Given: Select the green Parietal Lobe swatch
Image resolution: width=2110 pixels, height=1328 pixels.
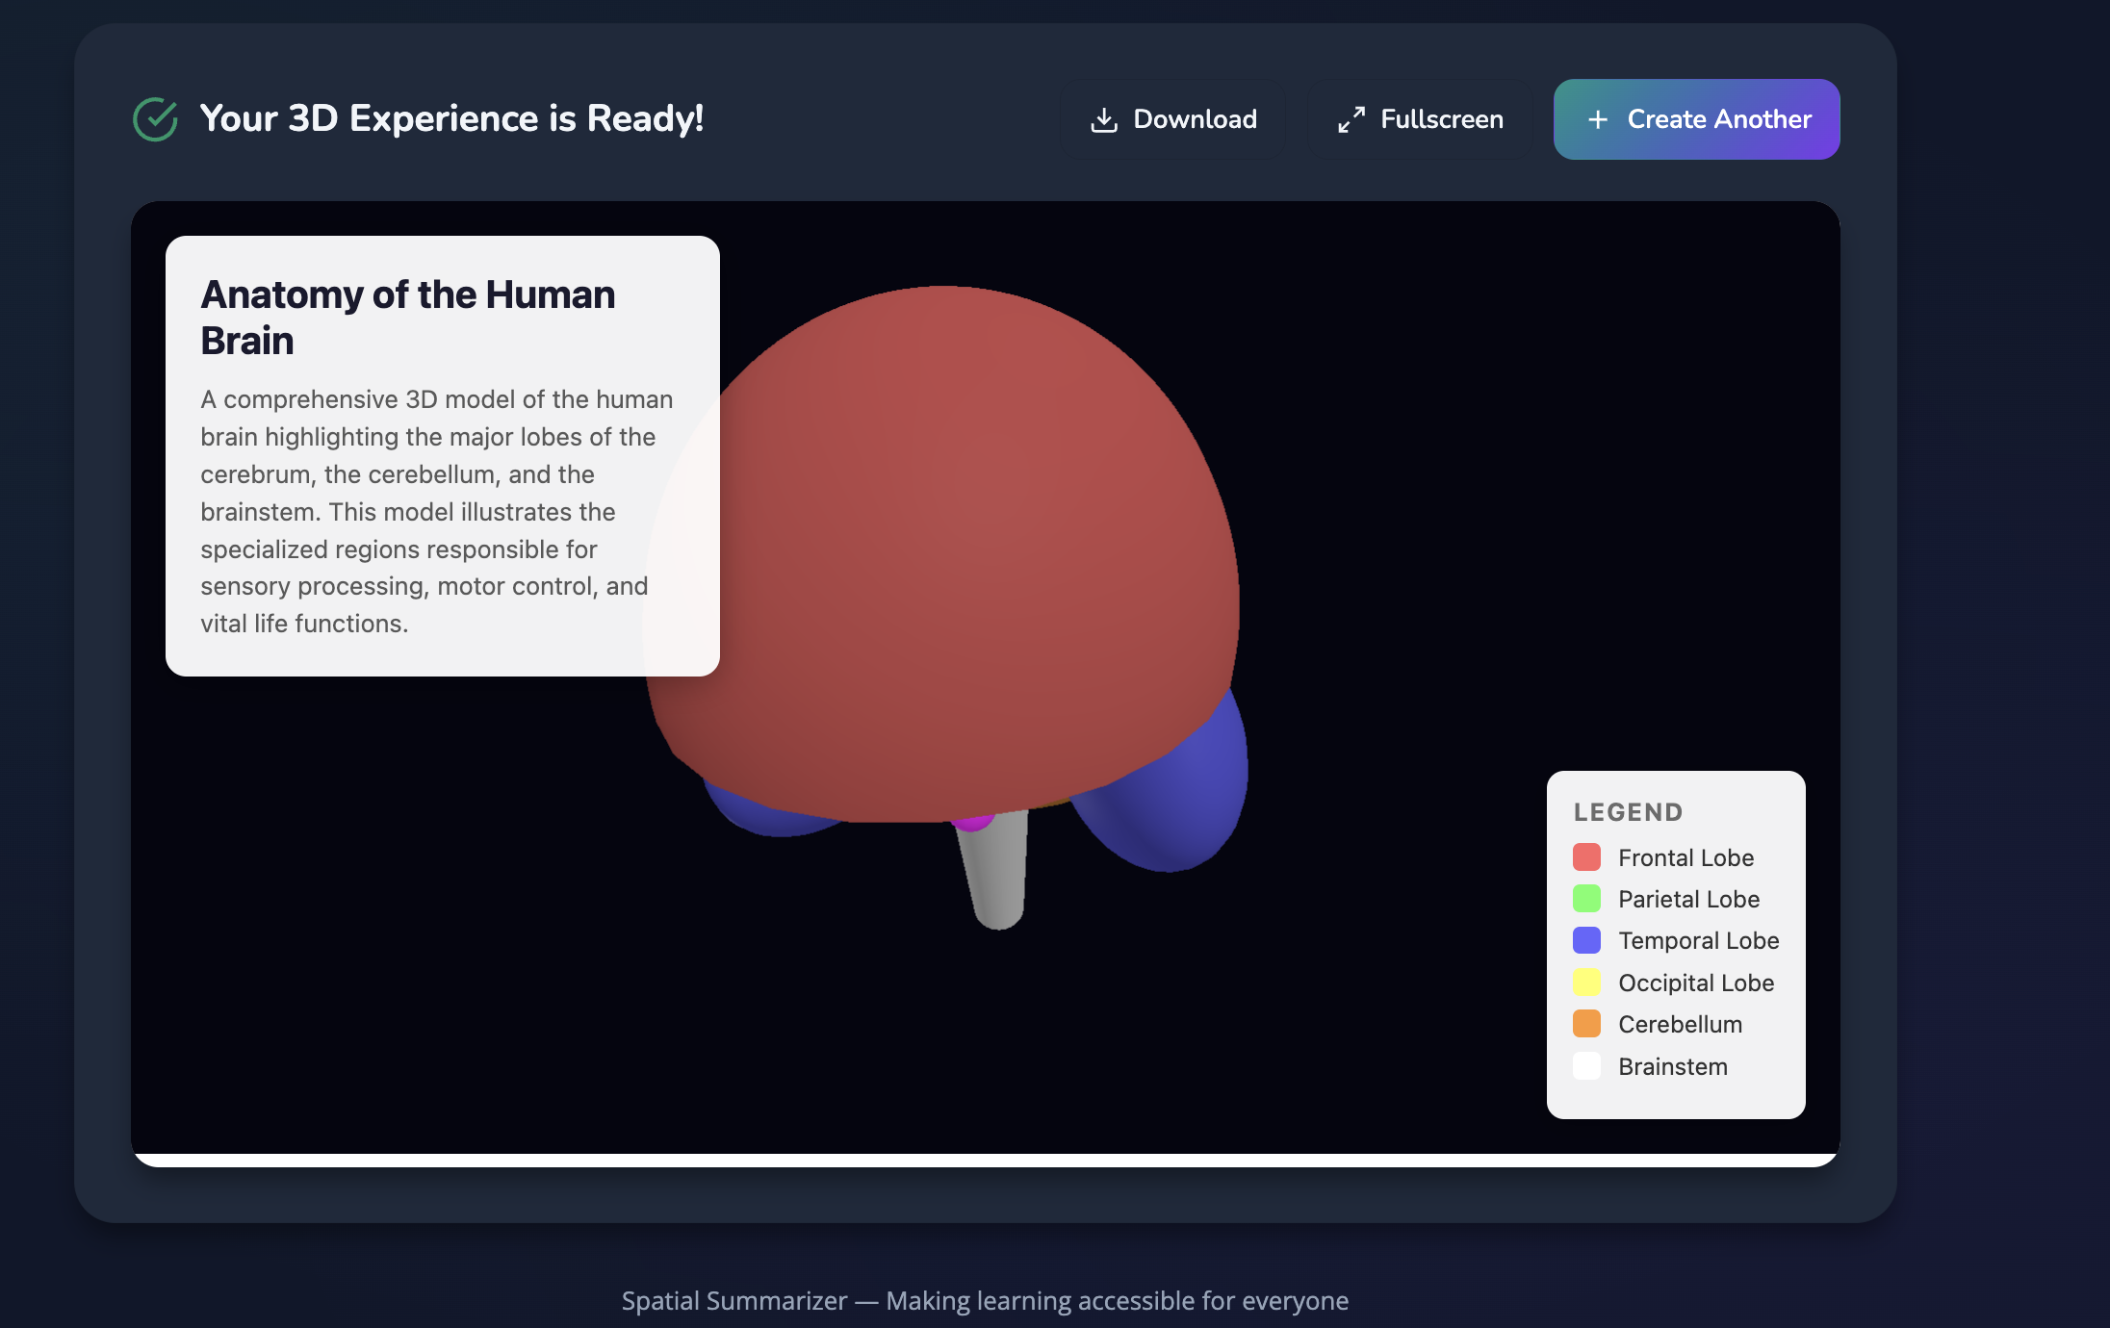Looking at the screenshot, I should click(x=1586, y=899).
